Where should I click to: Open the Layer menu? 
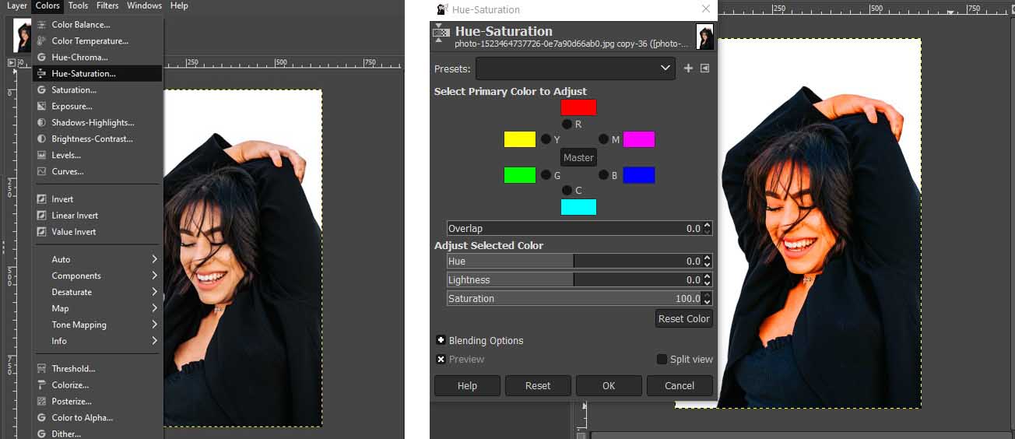click(x=17, y=5)
